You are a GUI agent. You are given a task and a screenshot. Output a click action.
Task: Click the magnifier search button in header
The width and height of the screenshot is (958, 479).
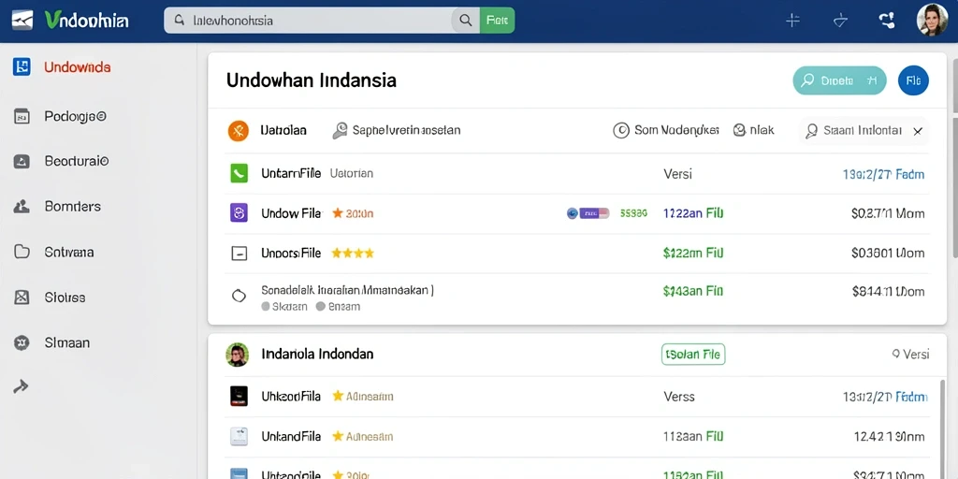[x=466, y=21]
